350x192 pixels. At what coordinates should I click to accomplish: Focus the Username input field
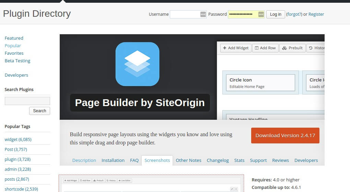click(x=188, y=14)
